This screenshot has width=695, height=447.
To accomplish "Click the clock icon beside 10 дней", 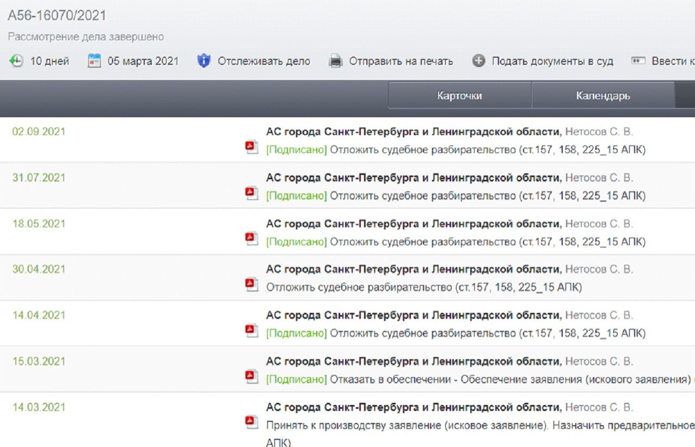I will 16,61.
